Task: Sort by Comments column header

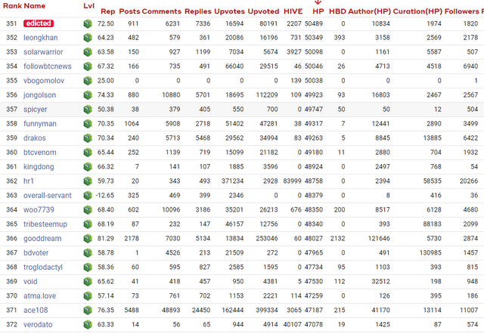Action: [162, 11]
